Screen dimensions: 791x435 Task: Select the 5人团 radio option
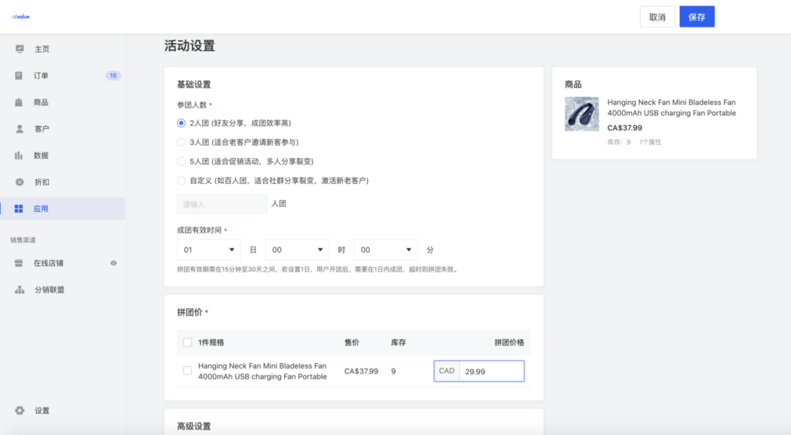point(181,162)
